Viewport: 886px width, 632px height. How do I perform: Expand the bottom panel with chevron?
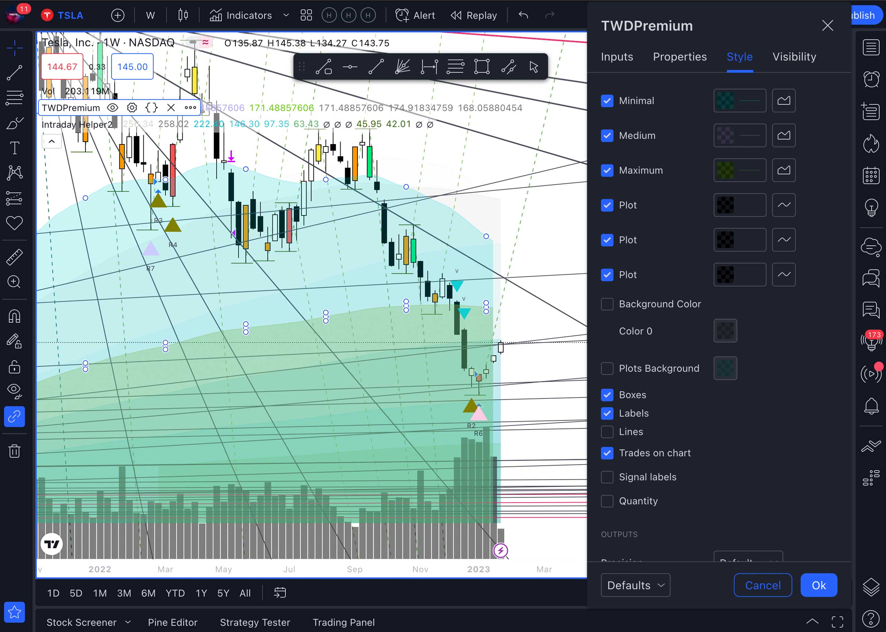813,622
